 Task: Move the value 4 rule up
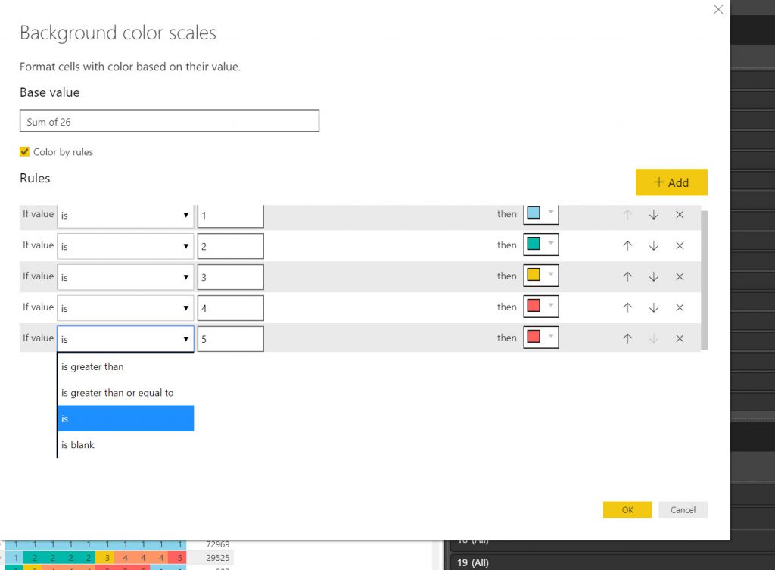tap(627, 308)
